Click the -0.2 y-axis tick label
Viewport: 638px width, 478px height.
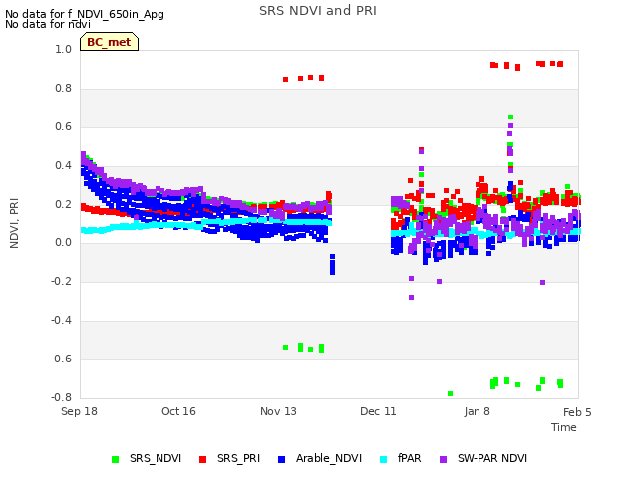61,281
